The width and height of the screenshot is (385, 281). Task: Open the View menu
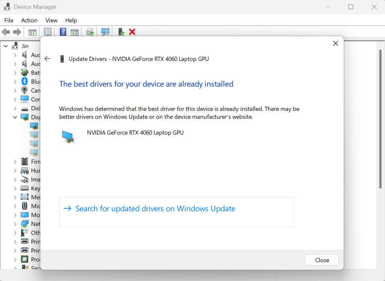(x=51, y=20)
